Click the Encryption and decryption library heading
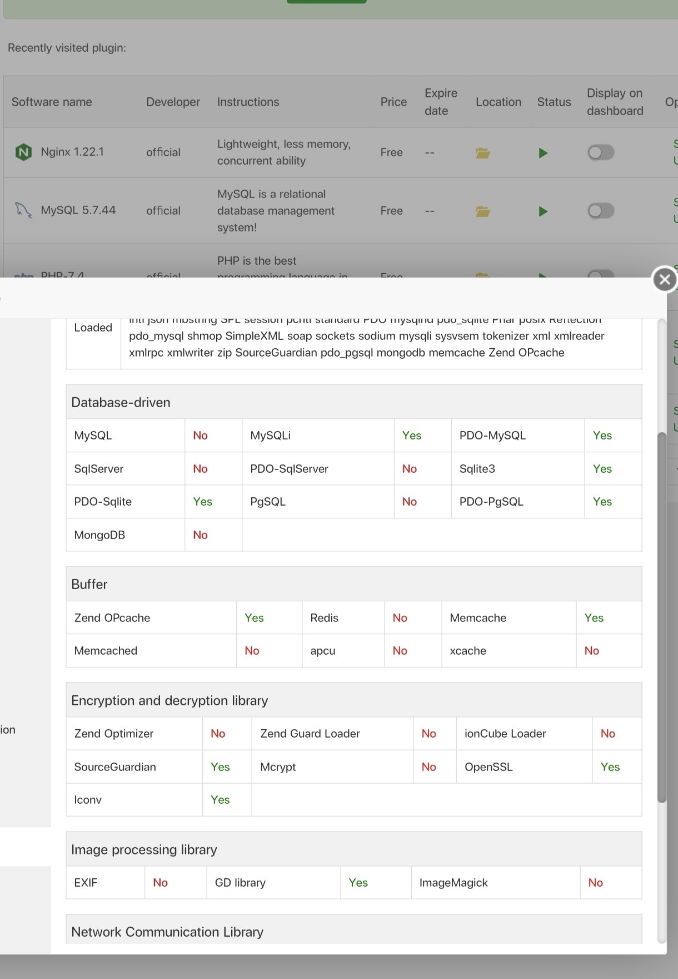 (169, 700)
